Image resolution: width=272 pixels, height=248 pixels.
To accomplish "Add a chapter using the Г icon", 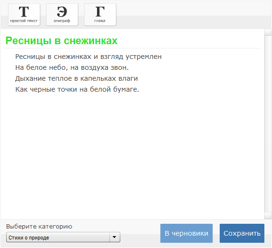I will tap(100, 15).
